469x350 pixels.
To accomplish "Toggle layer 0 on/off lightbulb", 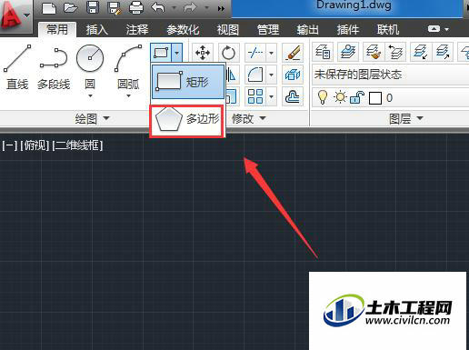I will pos(323,97).
